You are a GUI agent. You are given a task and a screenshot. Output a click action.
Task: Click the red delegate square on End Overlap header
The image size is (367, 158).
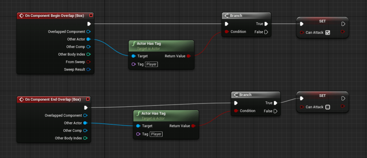click(88, 99)
